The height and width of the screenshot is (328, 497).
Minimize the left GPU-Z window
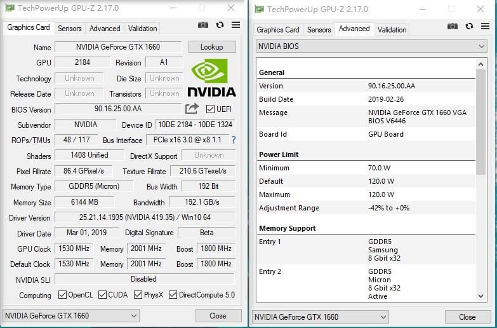173,8
